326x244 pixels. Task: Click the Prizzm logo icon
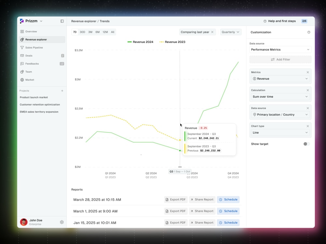[x=22, y=21]
